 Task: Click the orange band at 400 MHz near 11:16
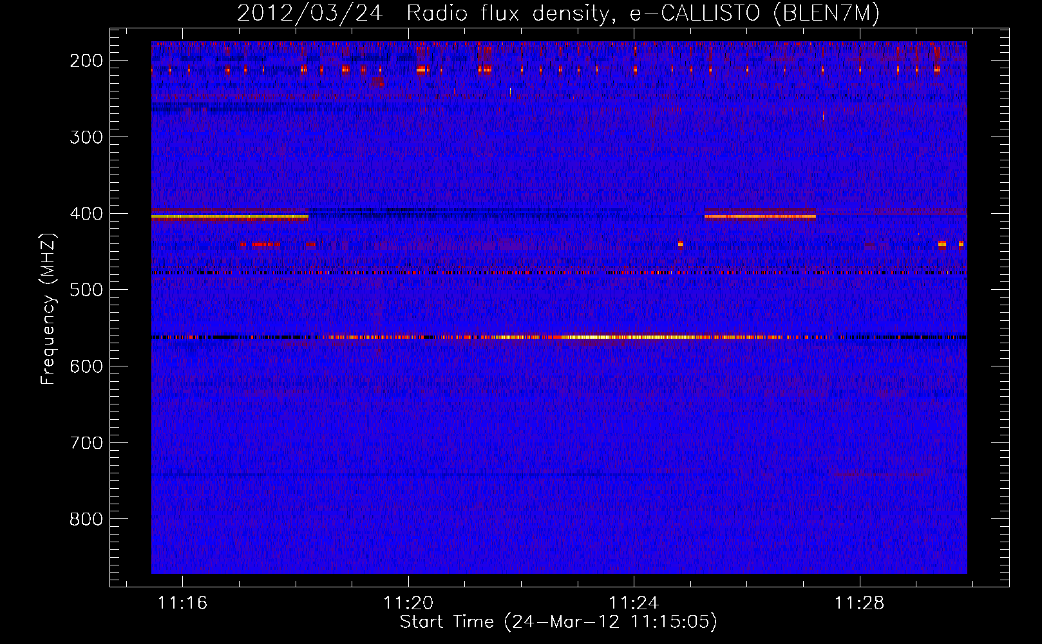click(x=230, y=217)
